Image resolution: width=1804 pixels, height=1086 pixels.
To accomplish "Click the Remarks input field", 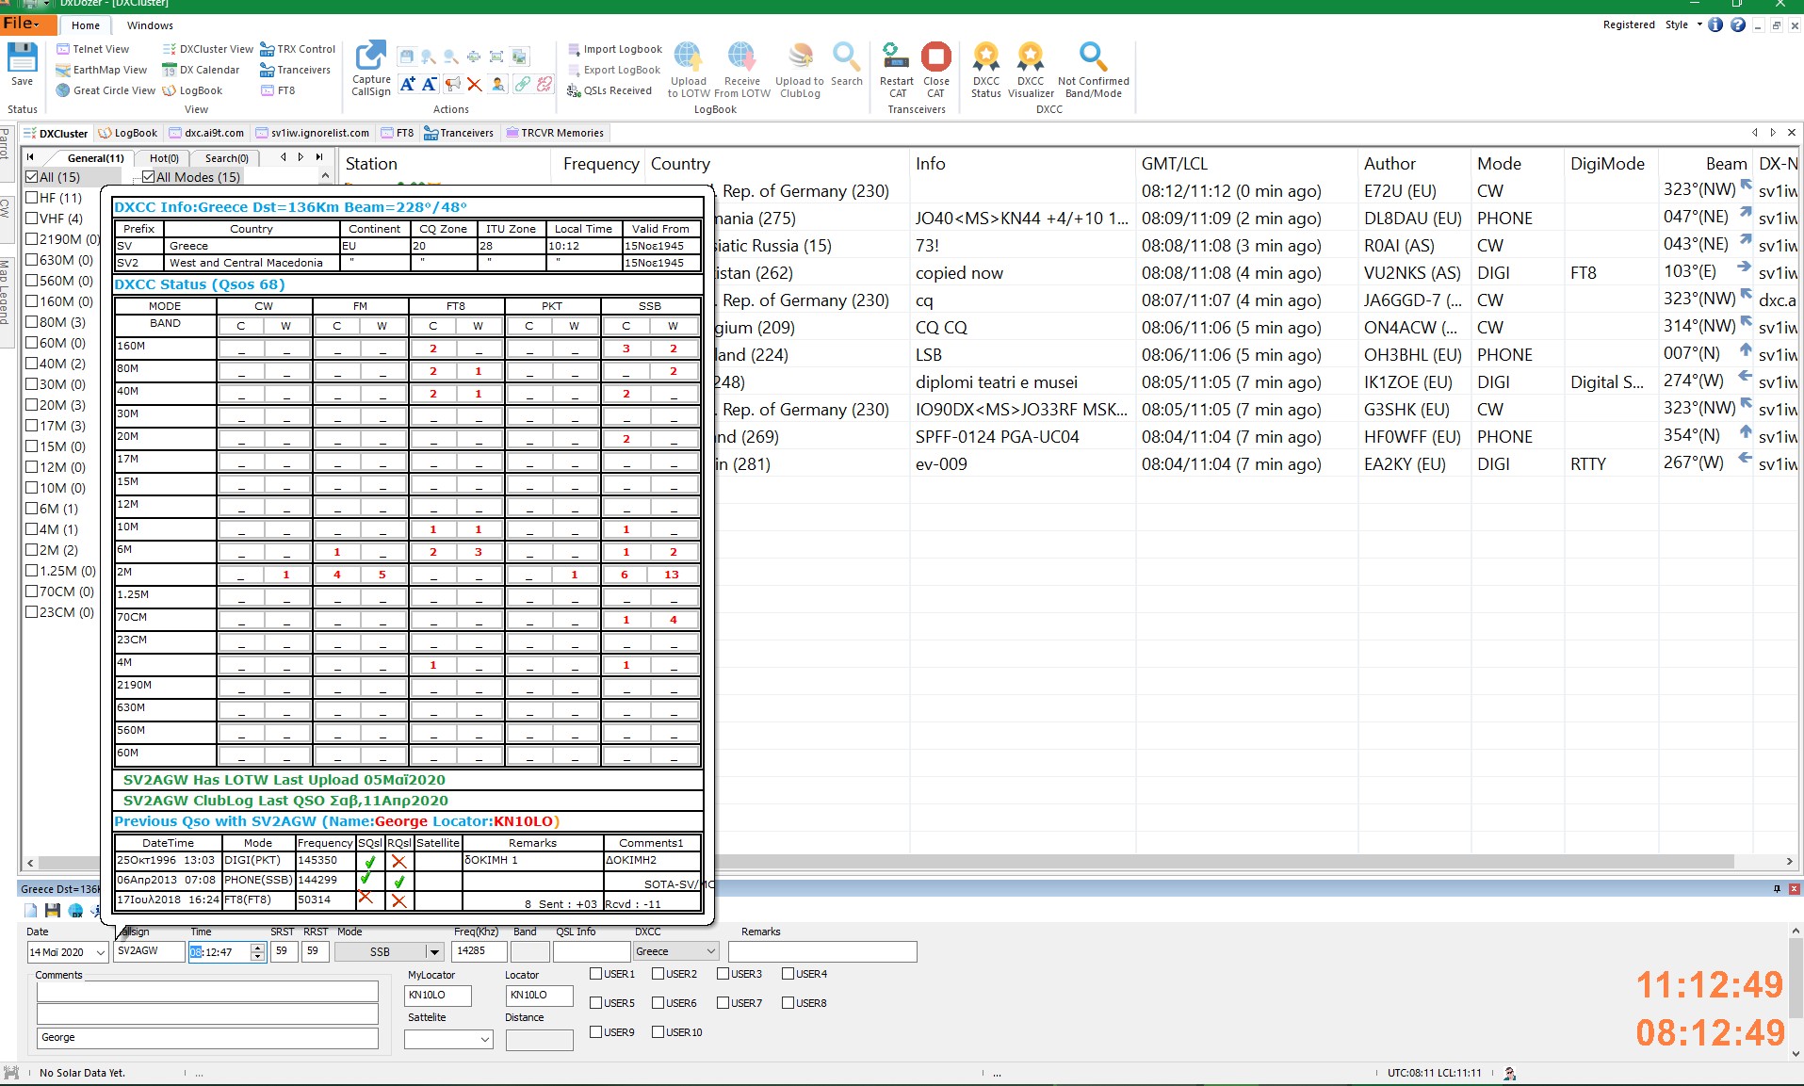I will [822, 951].
